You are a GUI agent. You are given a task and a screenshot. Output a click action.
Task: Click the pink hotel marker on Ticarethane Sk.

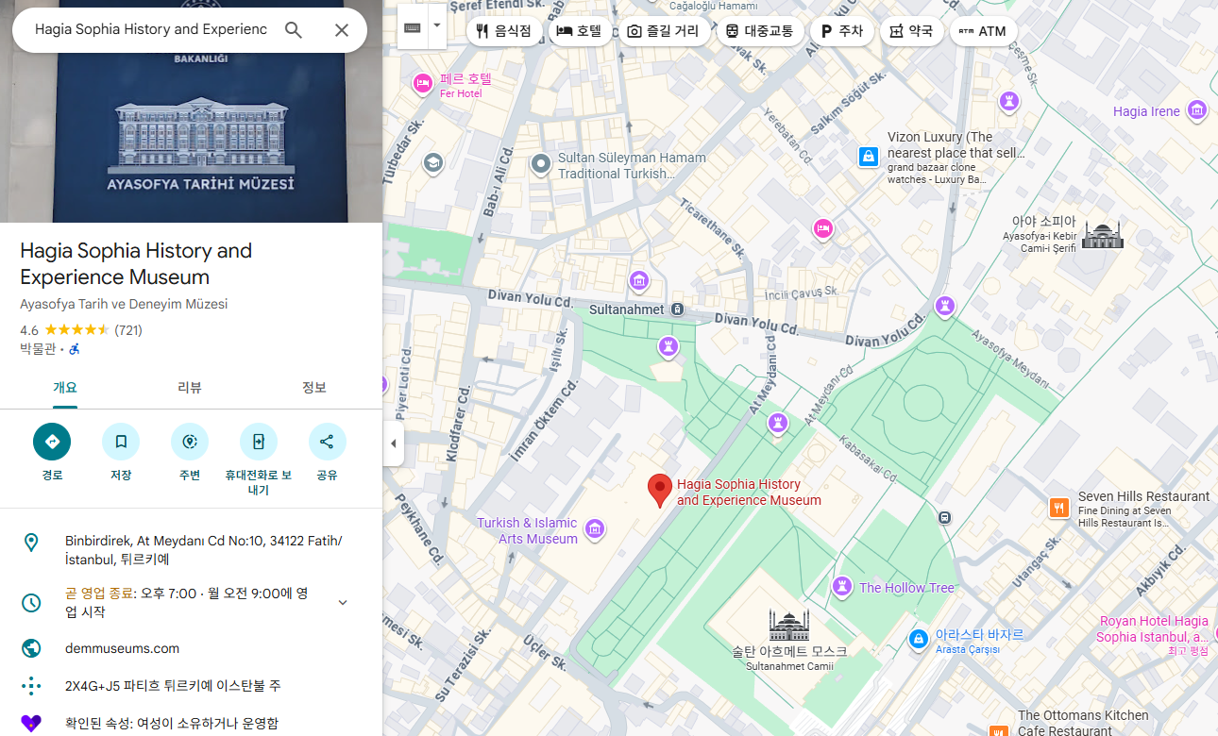point(823,227)
